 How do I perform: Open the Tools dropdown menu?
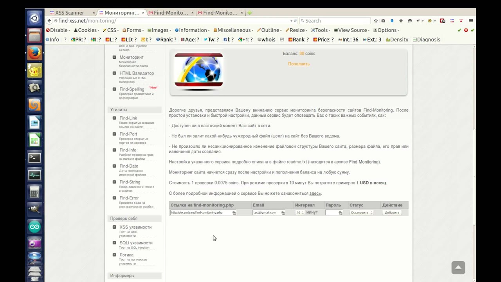pos(321,30)
